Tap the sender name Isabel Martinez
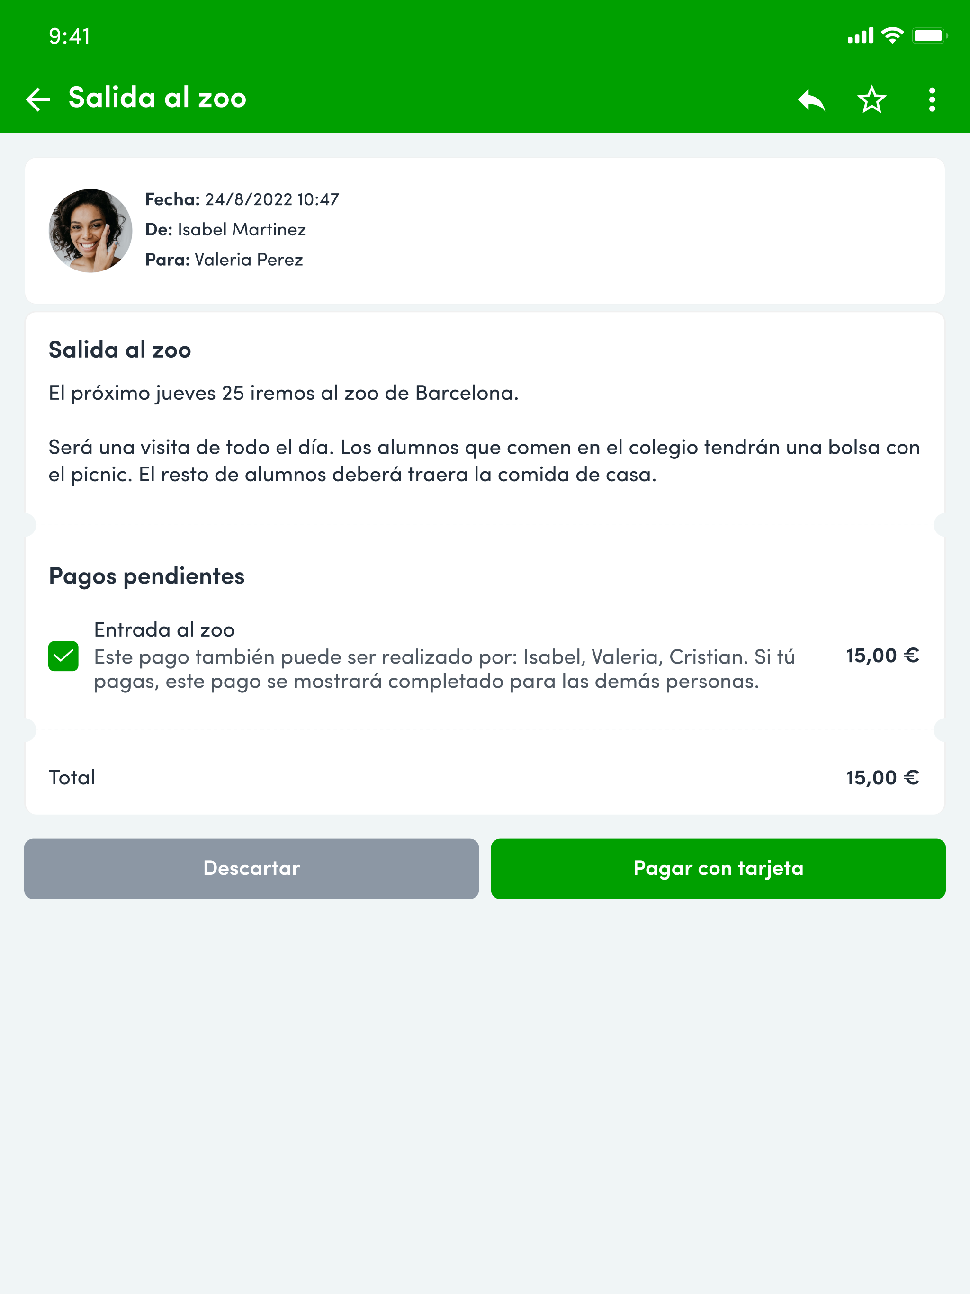970x1294 pixels. (x=242, y=229)
